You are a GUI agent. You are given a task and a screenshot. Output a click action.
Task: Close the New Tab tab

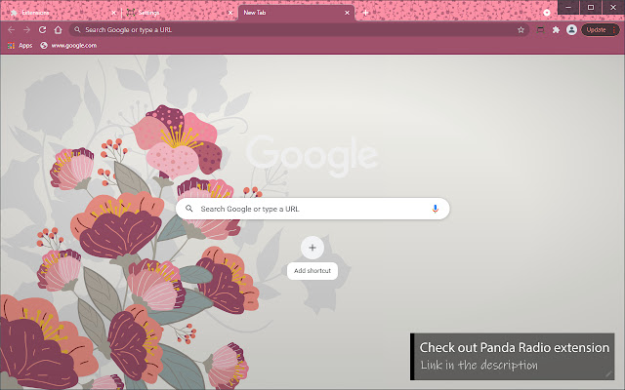coord(348,13)
